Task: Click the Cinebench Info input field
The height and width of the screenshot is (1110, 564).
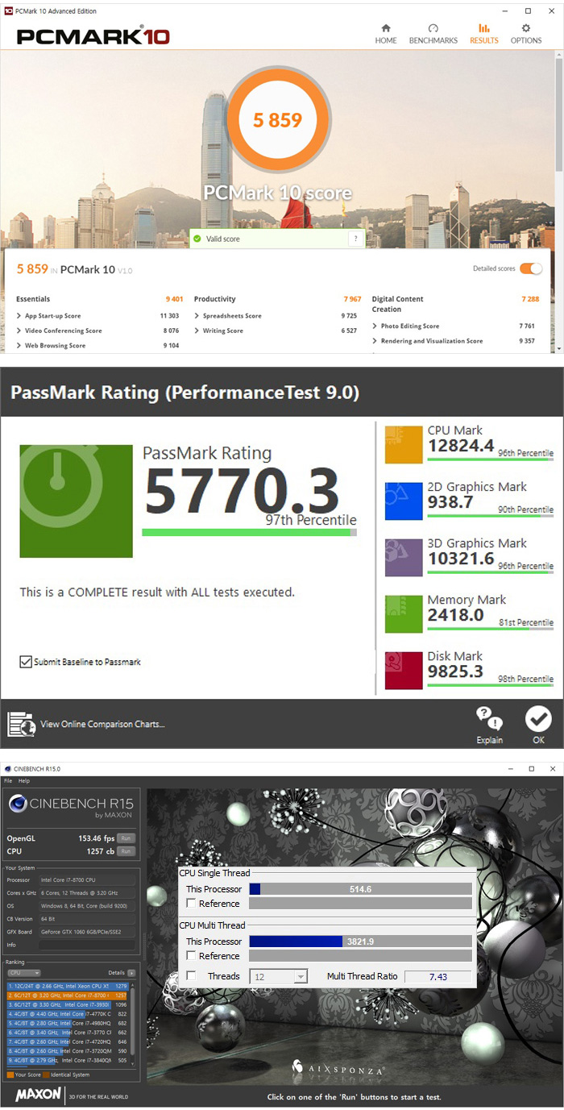Action: point(87,945)
